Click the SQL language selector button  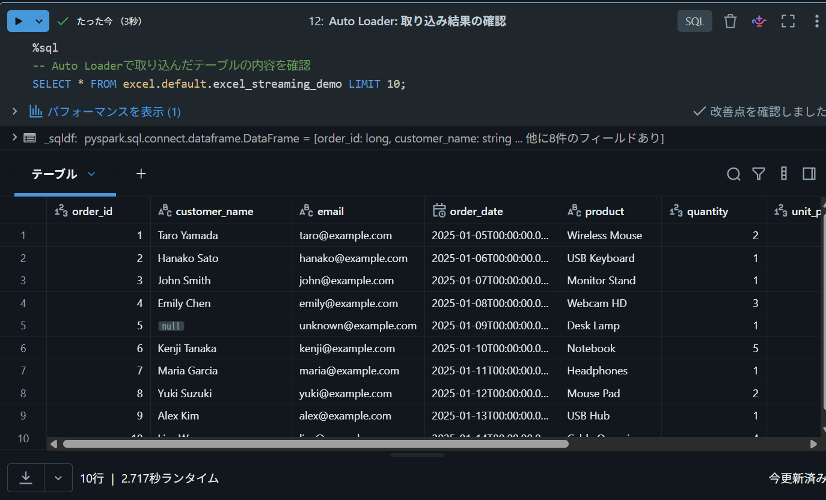694,22
